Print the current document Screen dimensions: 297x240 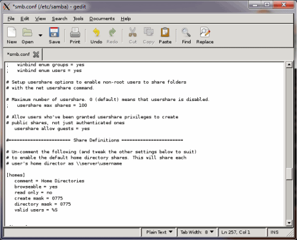[x=75, y=32]
